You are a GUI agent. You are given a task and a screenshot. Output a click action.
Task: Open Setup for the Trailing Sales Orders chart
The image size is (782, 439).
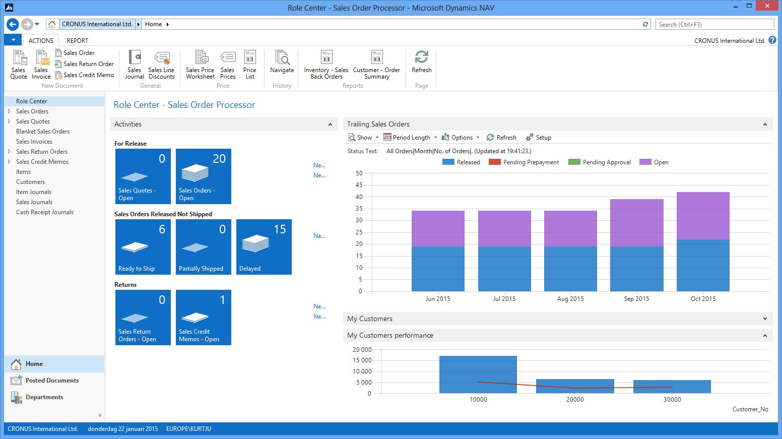click(x=538, y=137)
